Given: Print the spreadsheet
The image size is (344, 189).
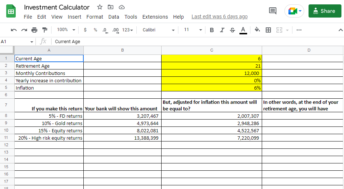Looking at the screenshot, I should tap(34, 30).
